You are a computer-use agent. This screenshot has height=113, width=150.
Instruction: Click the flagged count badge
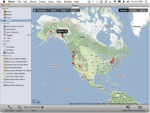pyautogui.click(x=29, y=35)
